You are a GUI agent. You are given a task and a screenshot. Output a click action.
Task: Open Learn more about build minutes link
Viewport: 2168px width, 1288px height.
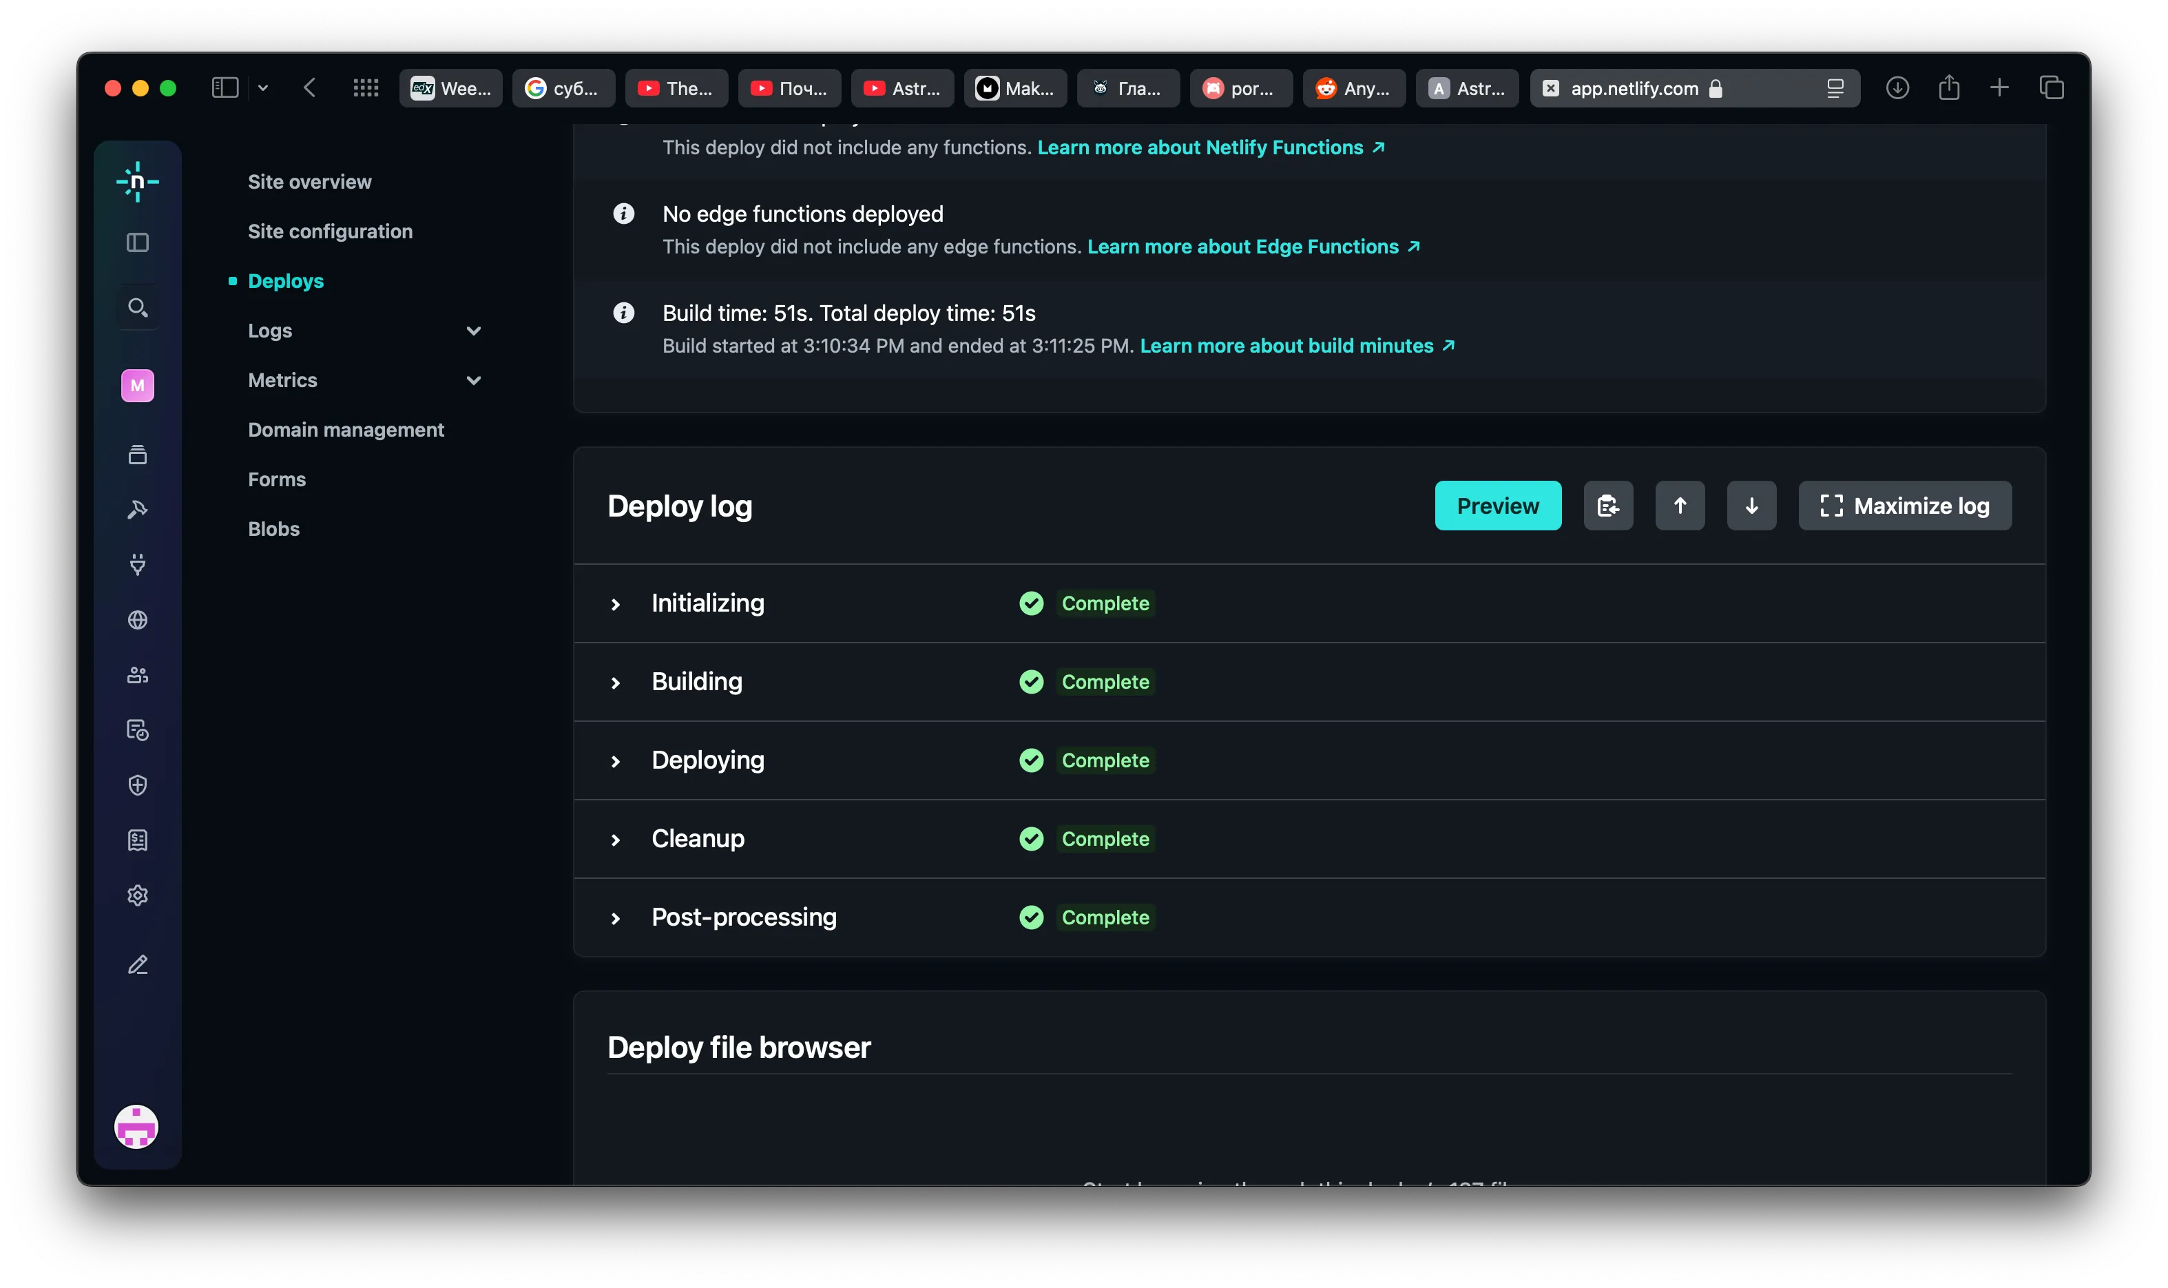[1297, 346]
